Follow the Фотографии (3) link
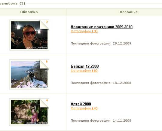The width and height of the screenshot is (162, 131). (x=84, y=31)
